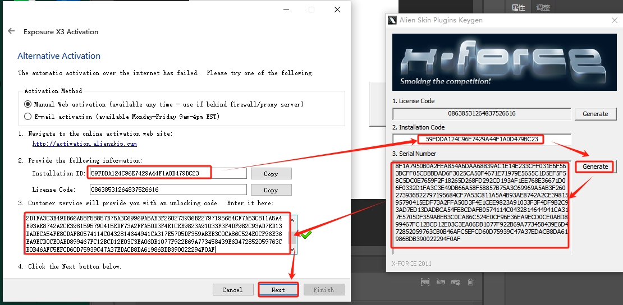Viewport: 623px width, 305px height.
Task: Click the Next button
Action: [278, 289]
